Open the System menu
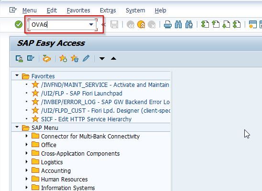262x191 pixels. click(x=135, y=11)
